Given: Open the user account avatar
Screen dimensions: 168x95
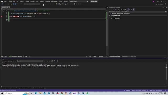Looking at the screenshot, I should [x=153, y=1].
